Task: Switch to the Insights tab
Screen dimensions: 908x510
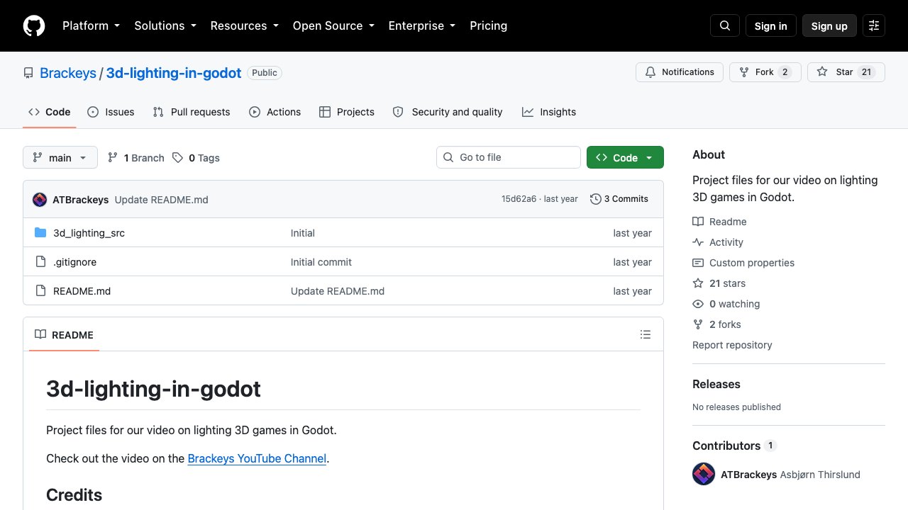Action: coord(549,112)
